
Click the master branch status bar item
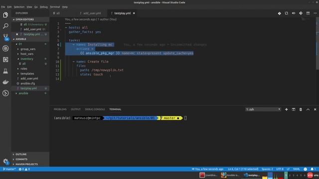[9, 169]
